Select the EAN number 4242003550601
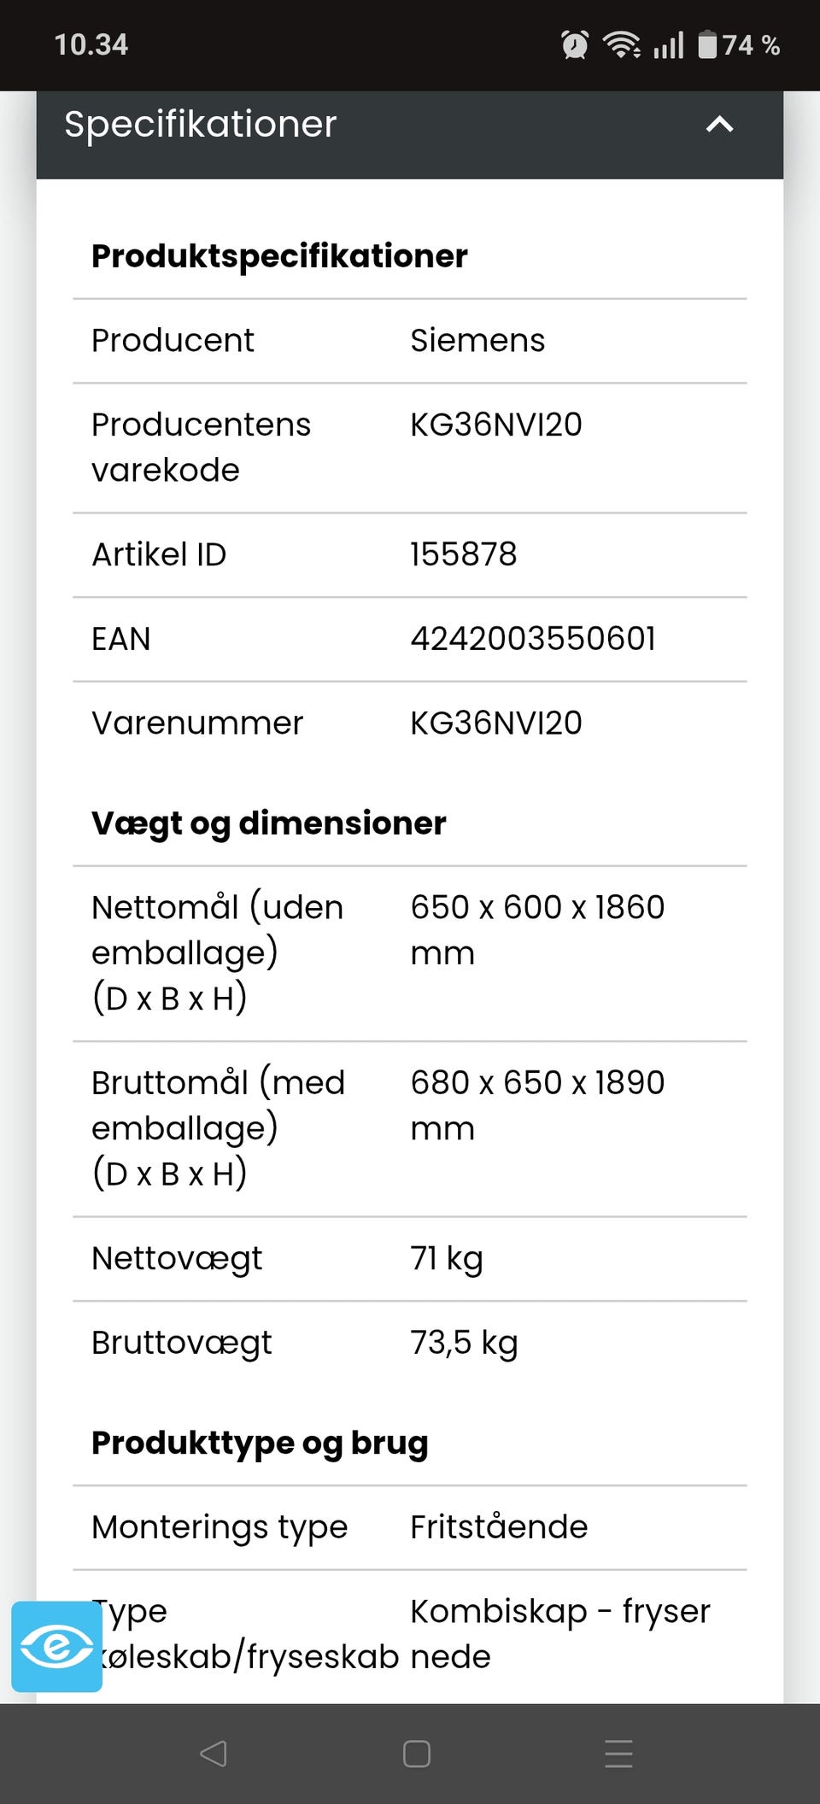The width and height of the screenshot is (820, 1804). (x=533, y=639)
